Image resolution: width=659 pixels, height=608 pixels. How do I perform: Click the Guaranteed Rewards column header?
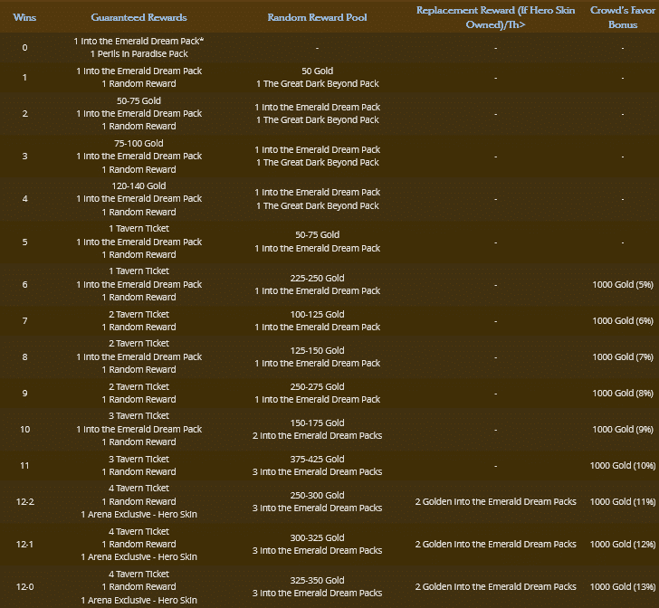point(138,17)
